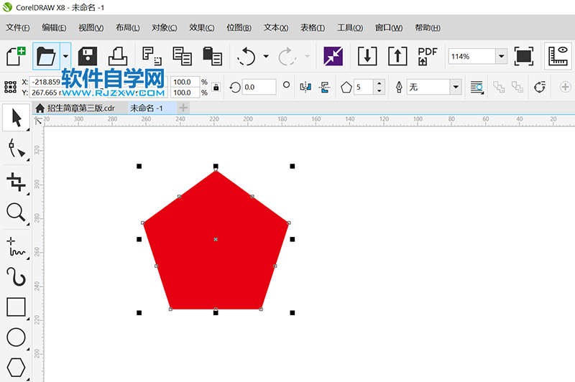Toggle full-screen preview button
This screenshot has height=382, width=575.
(524, 56)
